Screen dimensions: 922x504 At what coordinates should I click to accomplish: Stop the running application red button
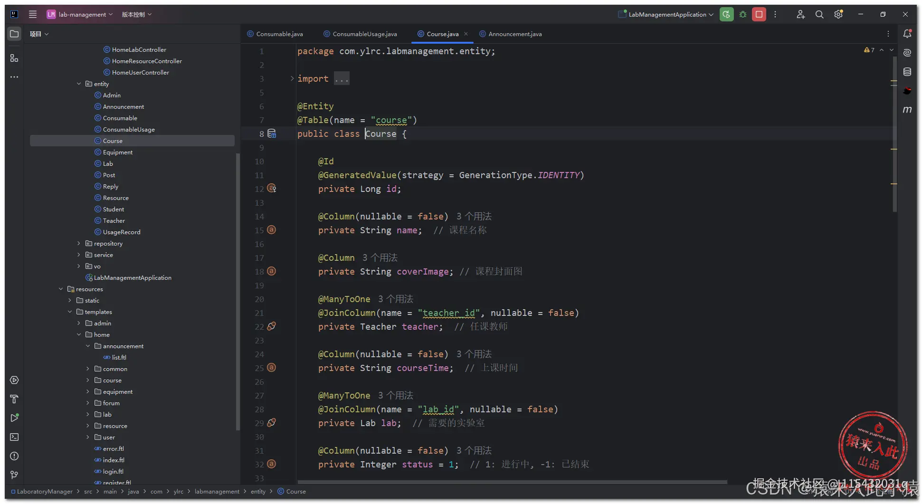coord(759,14)
